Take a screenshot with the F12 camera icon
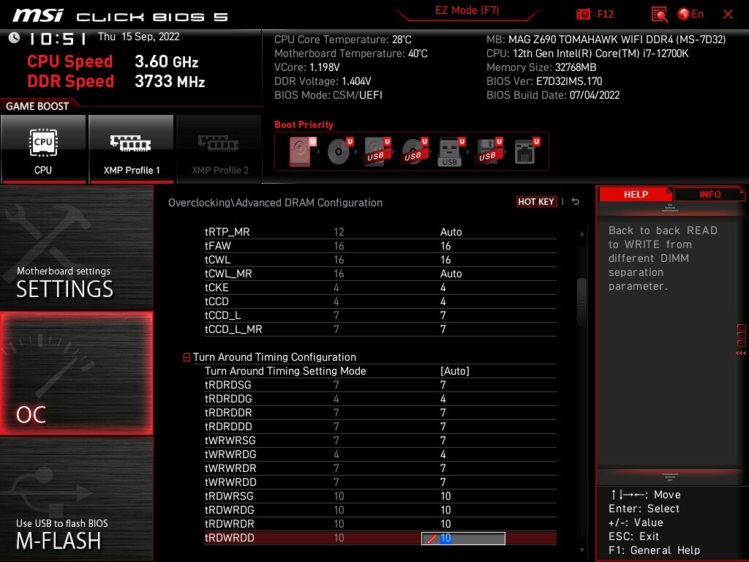The height and width of the screenshot is (562, 749). (x=583, y=14)
